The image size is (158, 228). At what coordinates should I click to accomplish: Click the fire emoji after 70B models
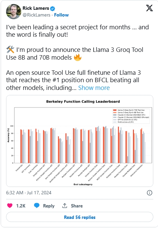tap(77, 57)
